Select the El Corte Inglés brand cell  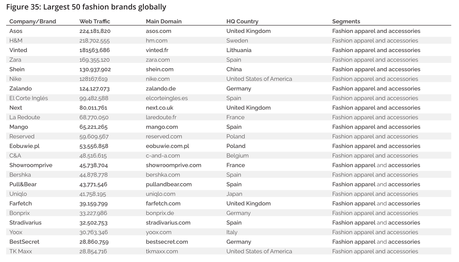point(28,98)
